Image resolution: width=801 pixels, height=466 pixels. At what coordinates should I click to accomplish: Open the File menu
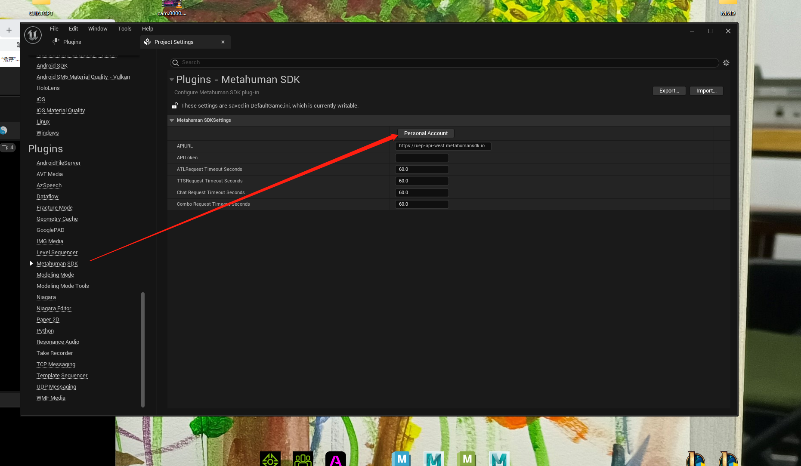tap(54, 29)
